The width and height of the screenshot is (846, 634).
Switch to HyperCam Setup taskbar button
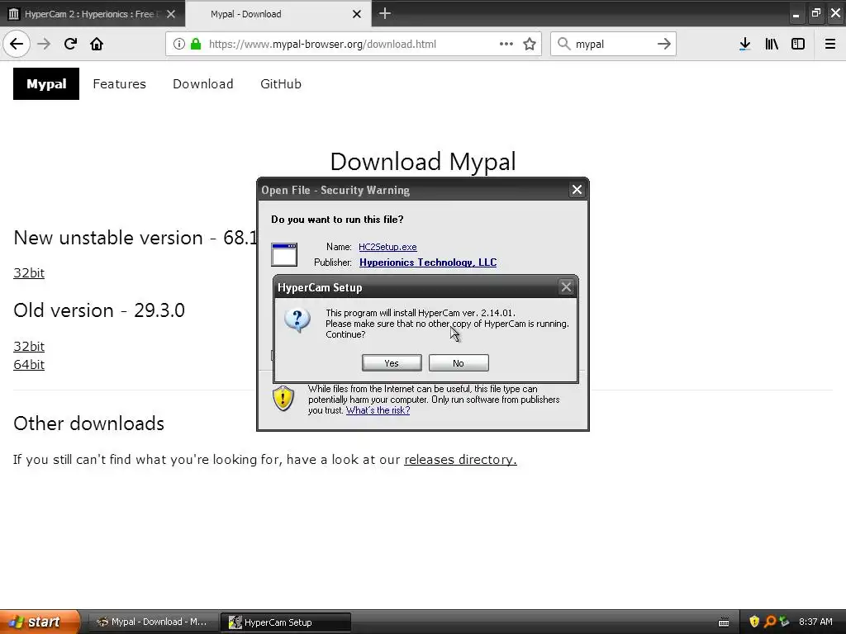point(286,622)
